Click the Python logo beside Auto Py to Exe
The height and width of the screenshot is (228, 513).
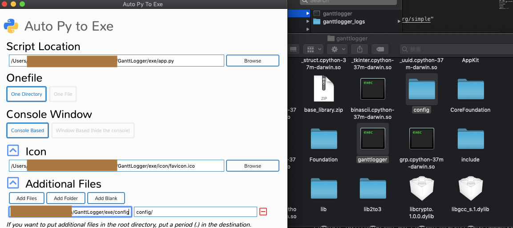coord(11,26)
